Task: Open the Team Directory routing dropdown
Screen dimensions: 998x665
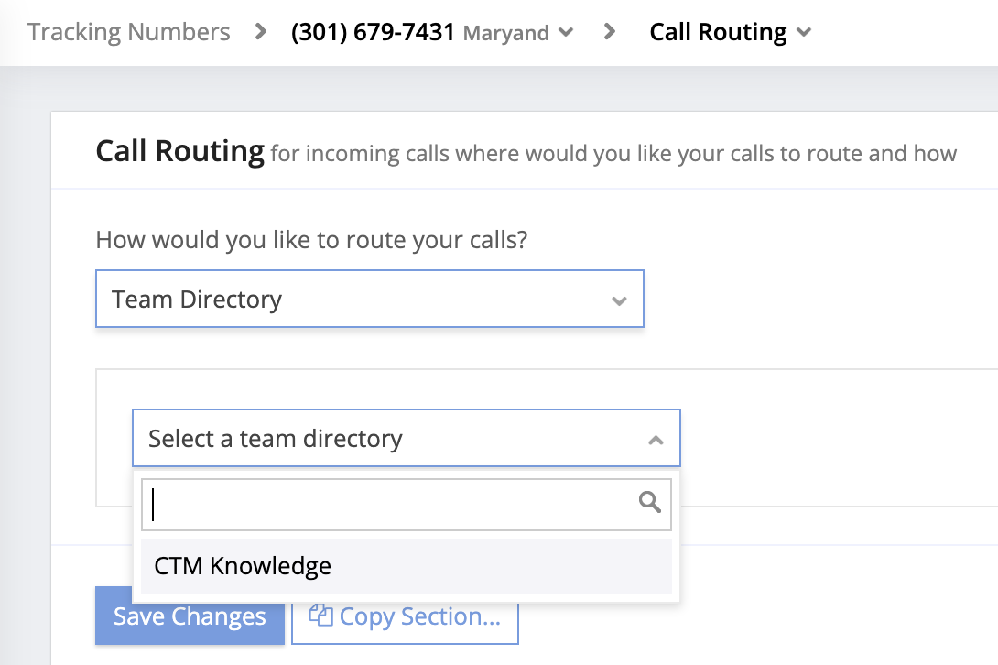Action: (369, 300)
